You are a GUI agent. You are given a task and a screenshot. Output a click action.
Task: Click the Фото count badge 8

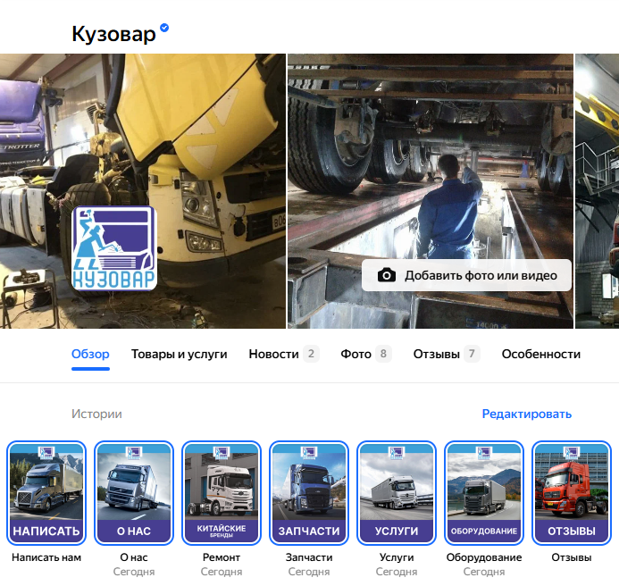pos(383,354)
